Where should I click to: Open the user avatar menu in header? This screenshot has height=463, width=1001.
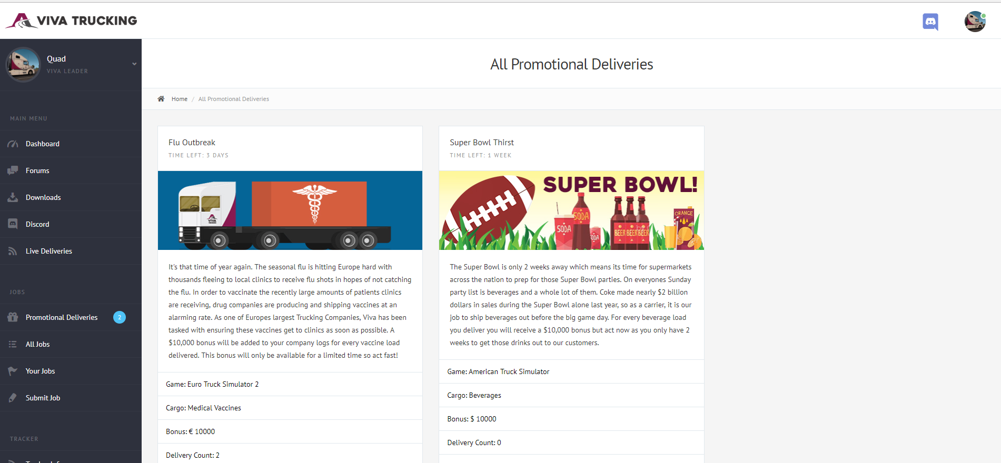click(975, 22)
